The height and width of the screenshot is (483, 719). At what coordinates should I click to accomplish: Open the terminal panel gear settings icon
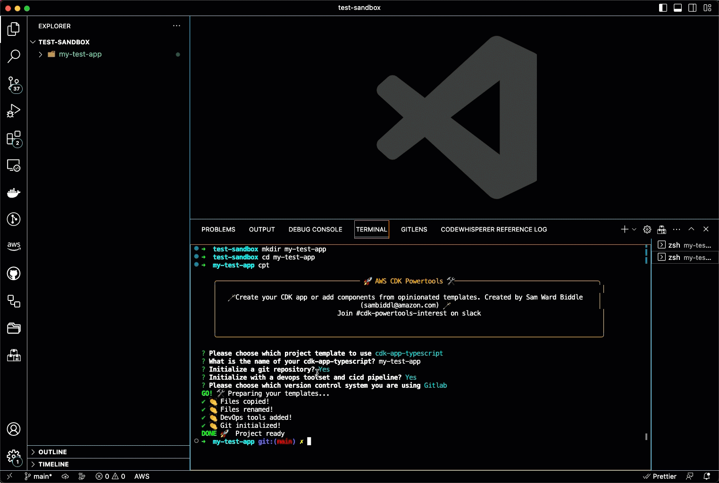click(x=647, y=229)
